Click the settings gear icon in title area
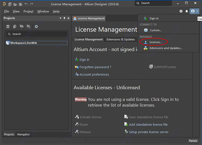The height and width of the screenshot is (145, 202). coord(181,11)
